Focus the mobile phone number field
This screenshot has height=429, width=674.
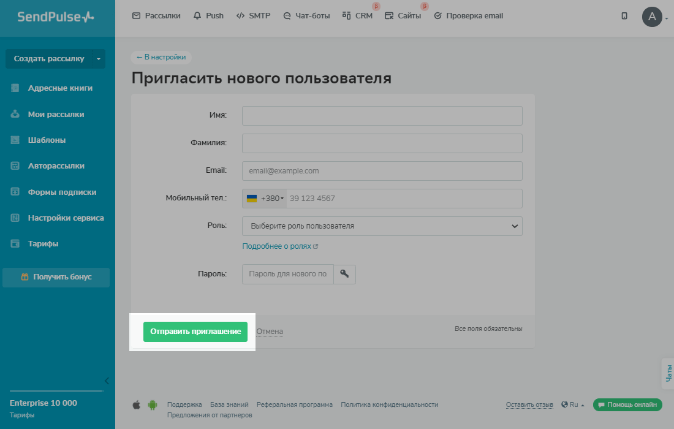coord(404,198)
